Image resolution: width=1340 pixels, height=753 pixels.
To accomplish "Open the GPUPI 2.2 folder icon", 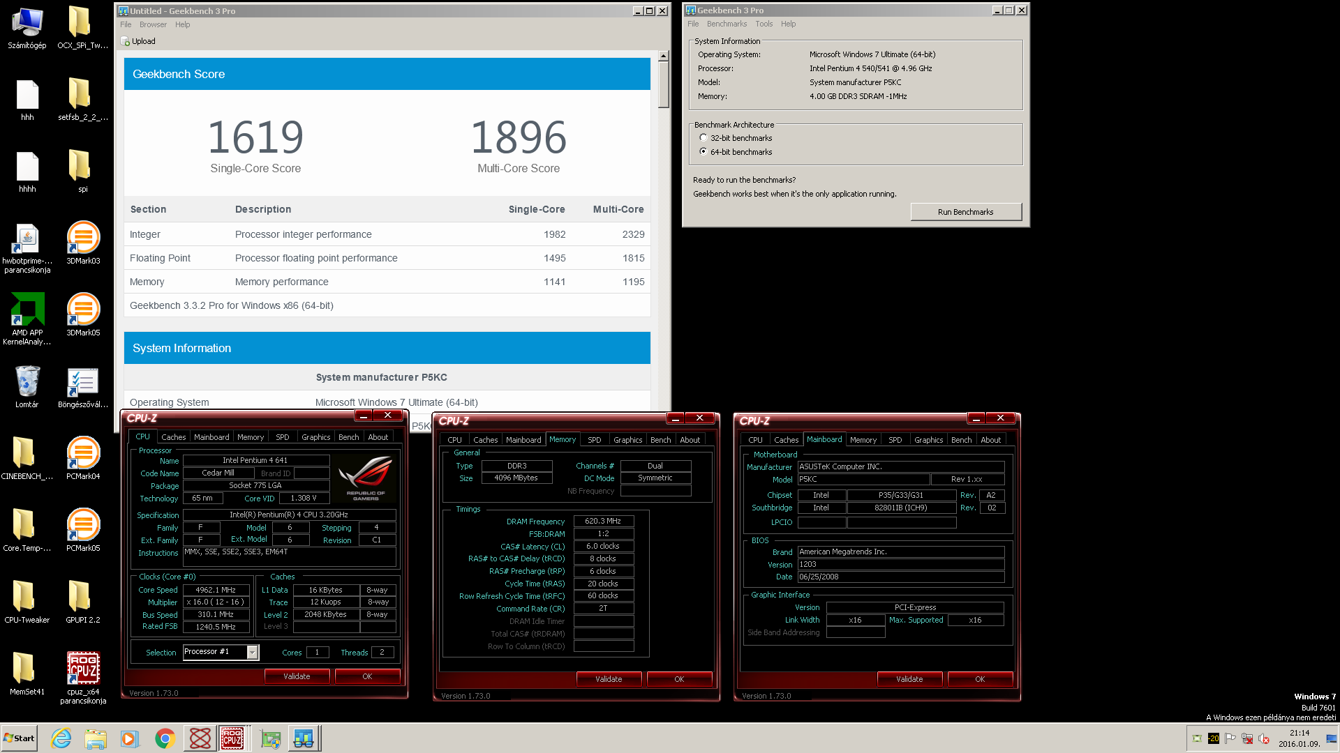I will (83, 602).
